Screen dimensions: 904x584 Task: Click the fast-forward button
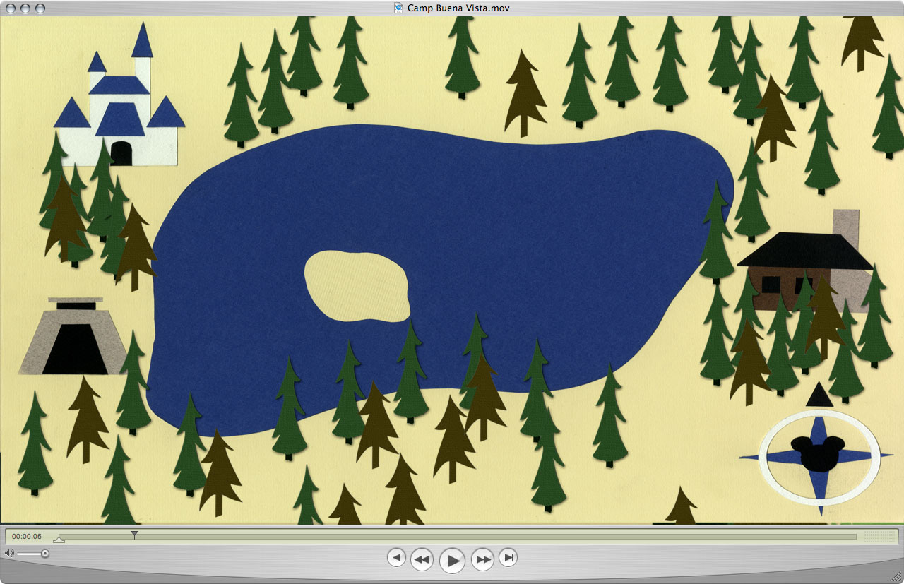pyautogui.click(x=482, y=559)
